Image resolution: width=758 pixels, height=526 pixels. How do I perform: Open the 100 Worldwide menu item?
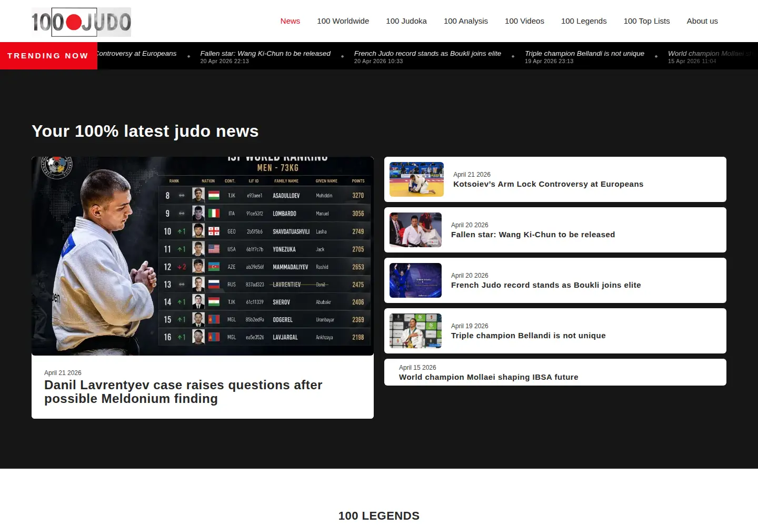tap(343, 21)
